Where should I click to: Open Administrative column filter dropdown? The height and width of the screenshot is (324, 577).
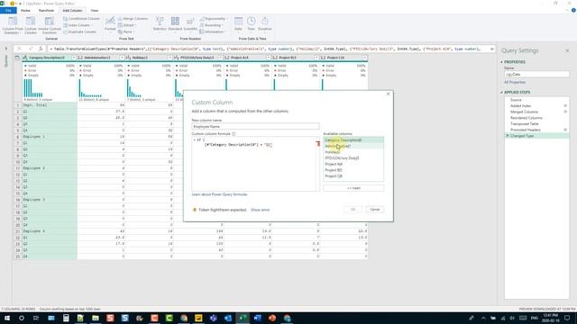(x=122, y=58)
